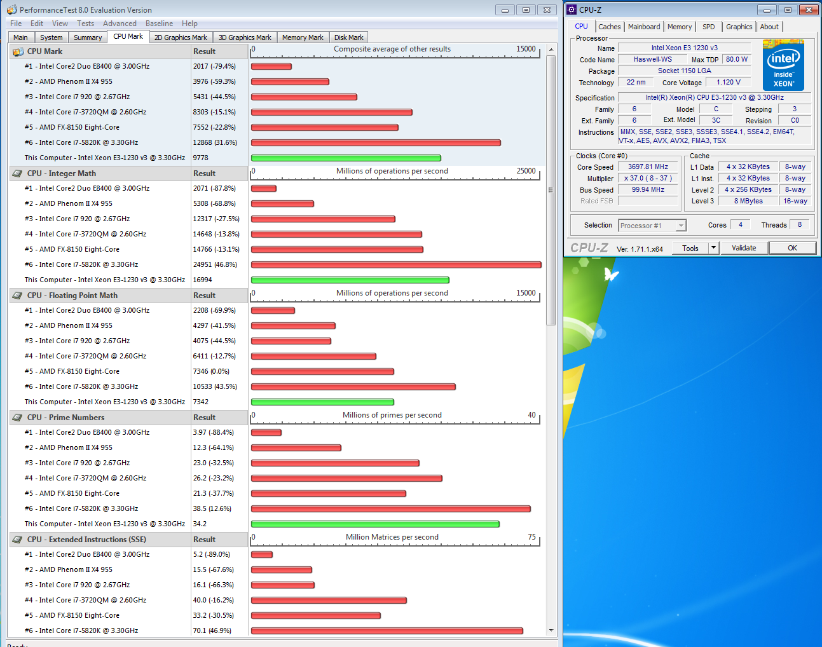Image resolution: width=822 pixels, height=647 pixels.
Task: Click the CPU - Extended Instructions (SSE) section icon
Action: click(x=18, y=540)
